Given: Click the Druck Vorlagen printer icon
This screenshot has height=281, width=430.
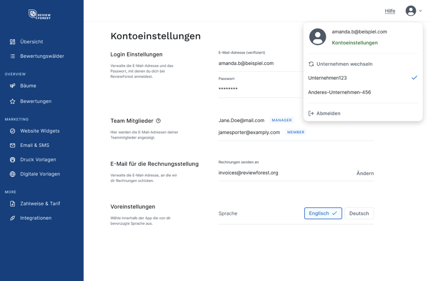Looking at the screenshot, I should click(x=13, y=160).
